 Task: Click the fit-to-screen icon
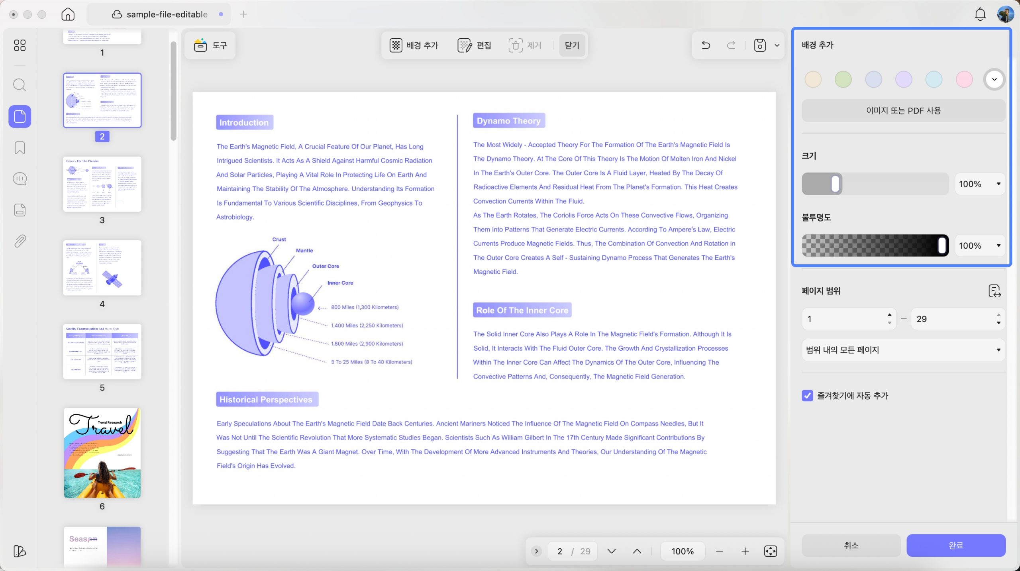(771, 551)
